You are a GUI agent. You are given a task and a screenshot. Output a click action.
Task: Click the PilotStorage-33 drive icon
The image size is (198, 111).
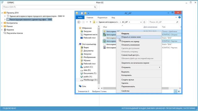click(82, 80)
